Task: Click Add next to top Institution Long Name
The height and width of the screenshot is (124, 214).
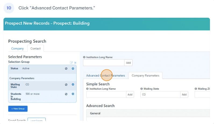Action: 128,63
